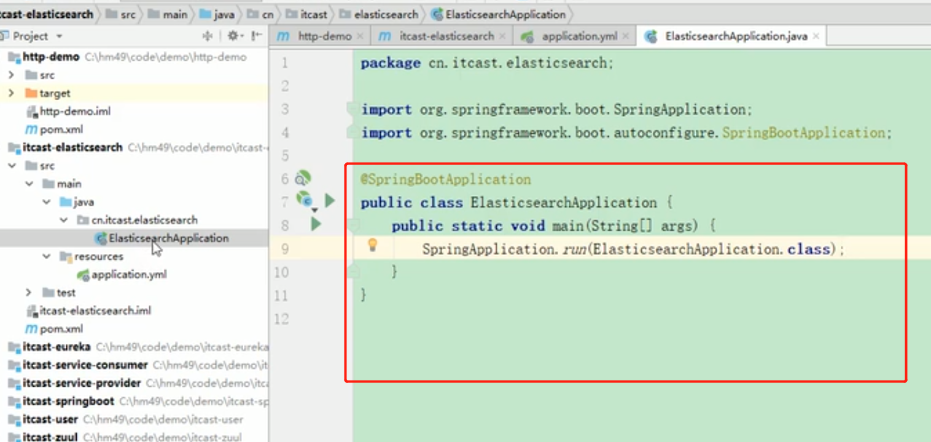Click the package declaration on line 1

[x=487, y=63]
